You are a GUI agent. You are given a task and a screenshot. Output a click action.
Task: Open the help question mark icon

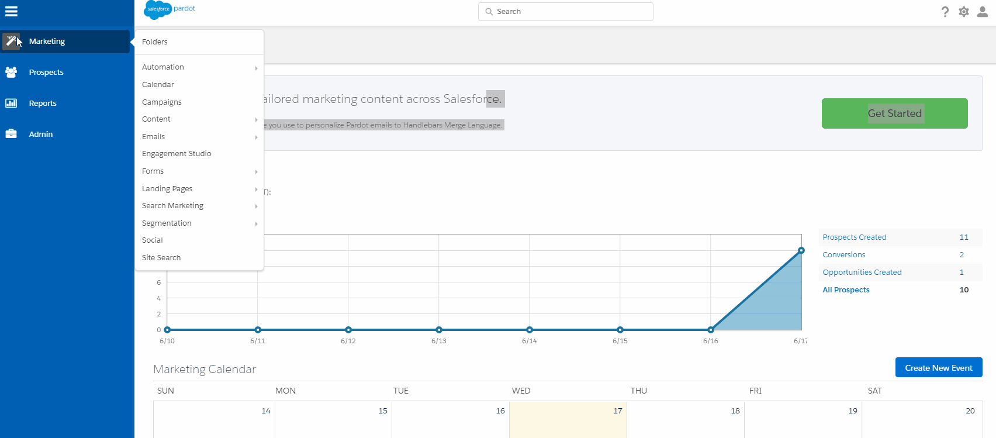coord(945,12)
